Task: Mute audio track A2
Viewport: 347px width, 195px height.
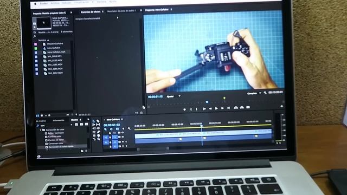Action: tap(123, 146)
